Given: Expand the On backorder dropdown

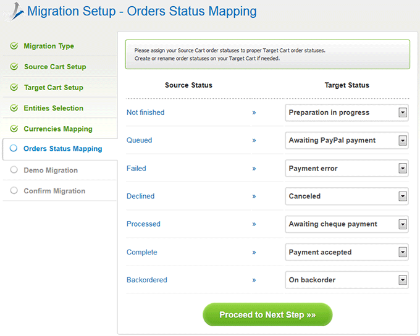Looking at the screenshot, I should (346, 280).
